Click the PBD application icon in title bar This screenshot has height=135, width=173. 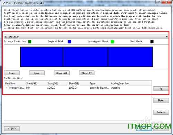tap(3, 3)
